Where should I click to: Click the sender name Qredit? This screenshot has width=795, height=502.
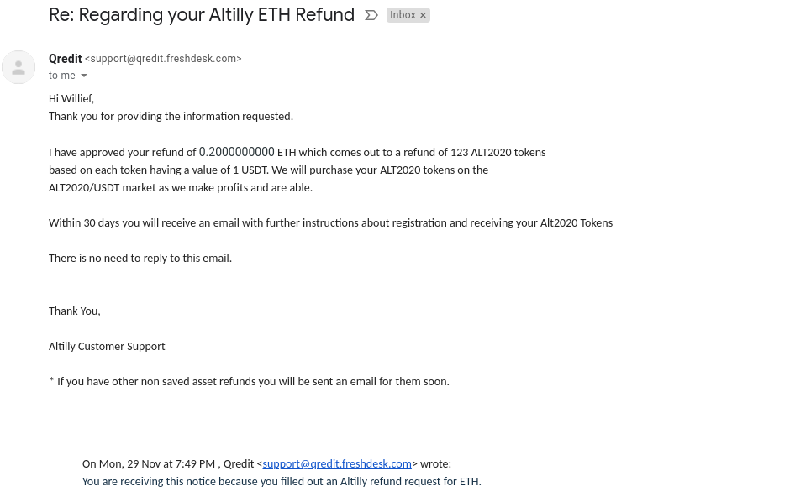click(65, 59)
